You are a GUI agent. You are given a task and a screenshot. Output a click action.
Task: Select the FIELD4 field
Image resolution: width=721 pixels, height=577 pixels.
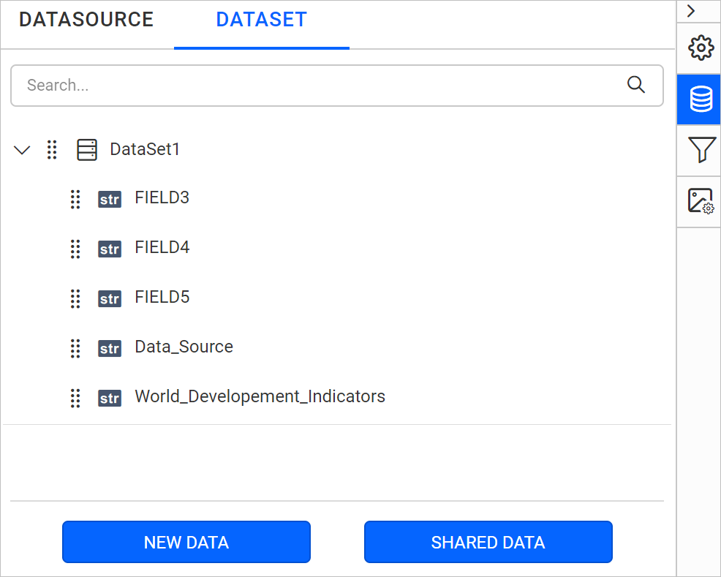[x=162, y=247]
